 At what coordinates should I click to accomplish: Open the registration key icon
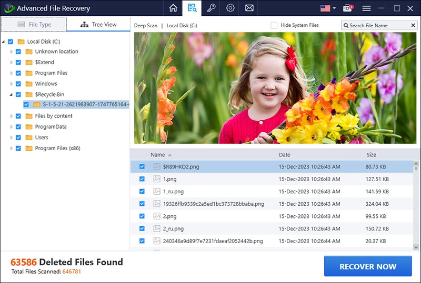click(212, 8)
